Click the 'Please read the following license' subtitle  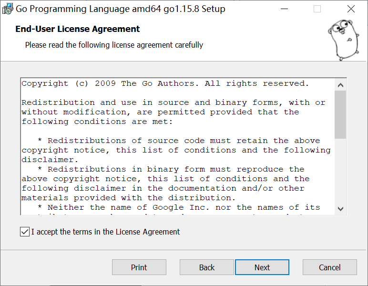(114, 45)
